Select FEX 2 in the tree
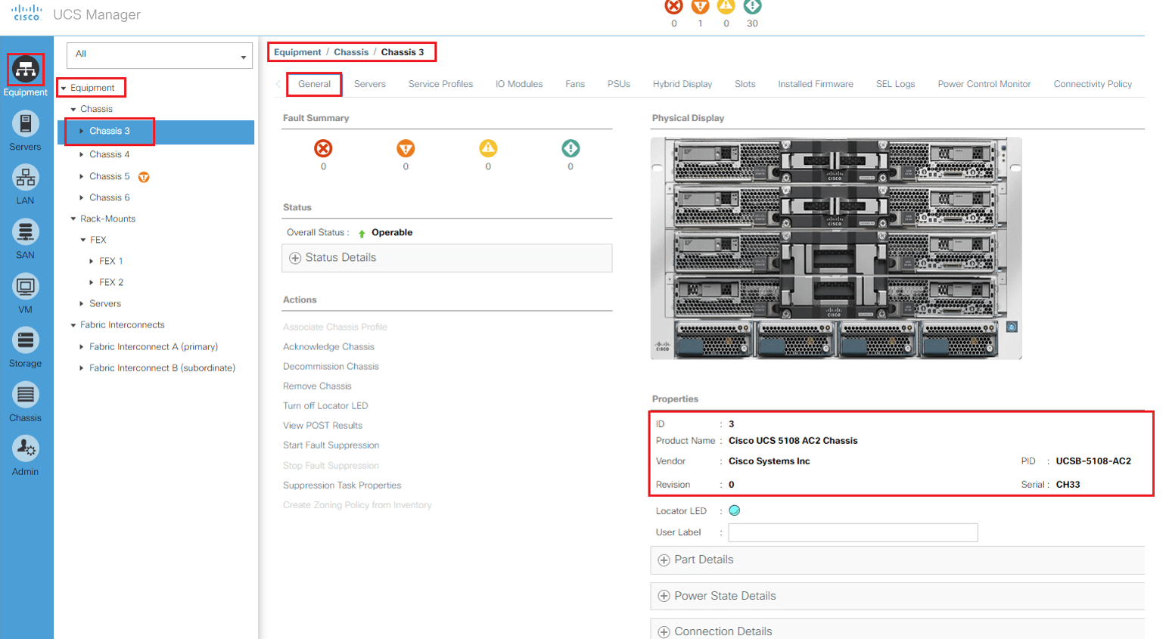1169x639 pixels. click(111, 282)
